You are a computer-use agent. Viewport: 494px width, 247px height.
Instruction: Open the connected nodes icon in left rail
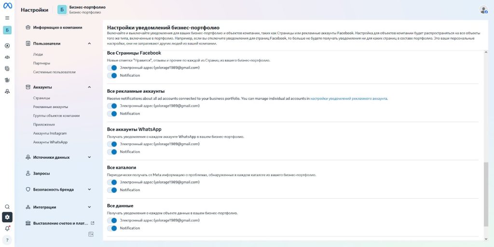7,91
